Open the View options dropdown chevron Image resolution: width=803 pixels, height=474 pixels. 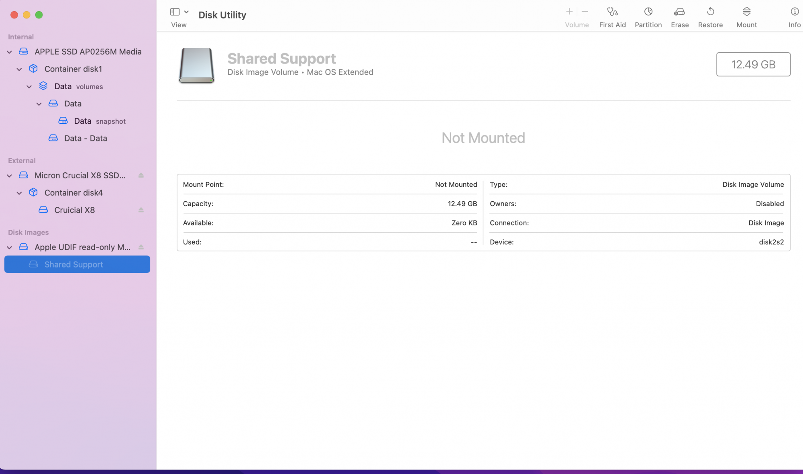coord(186,12)
